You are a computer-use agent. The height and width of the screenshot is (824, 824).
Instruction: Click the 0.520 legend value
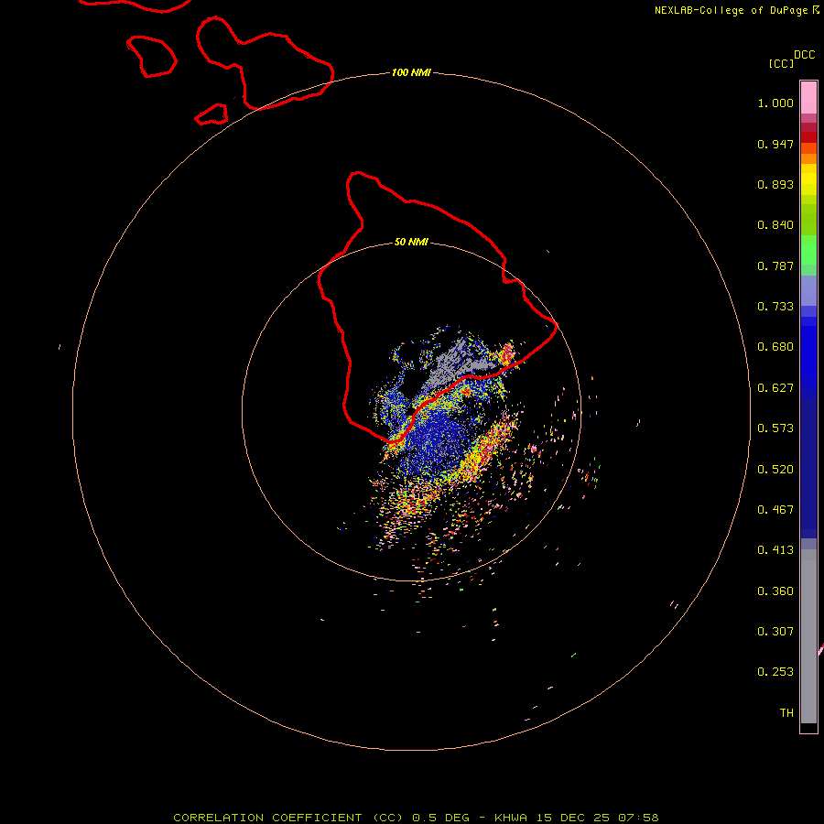775,470
